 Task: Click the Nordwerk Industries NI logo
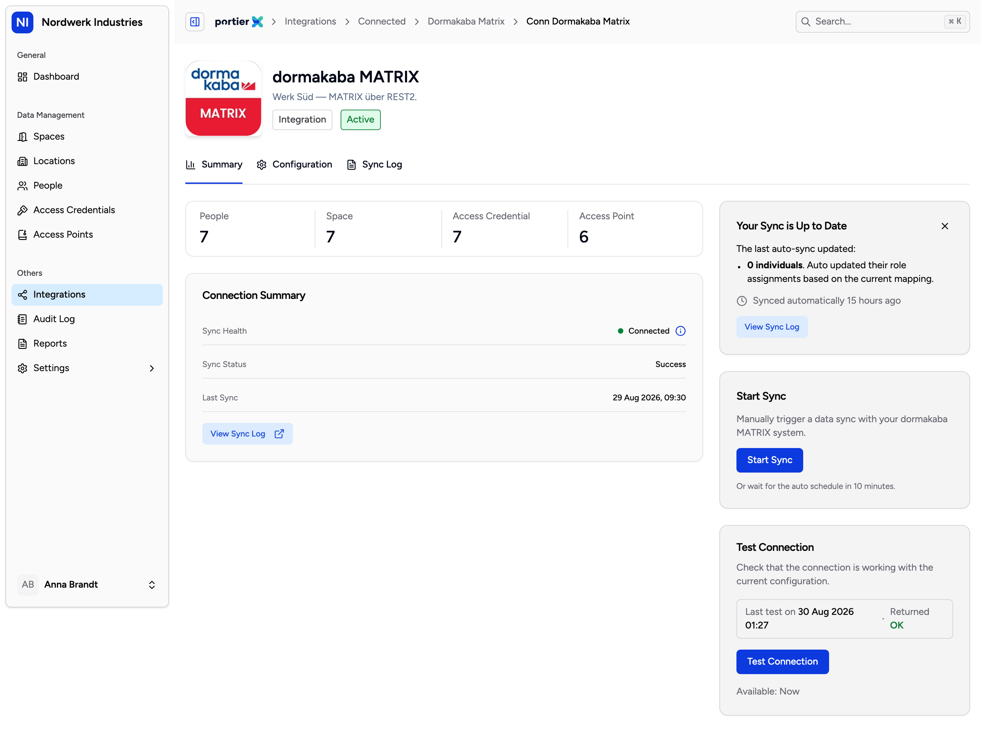pos(22,22)
